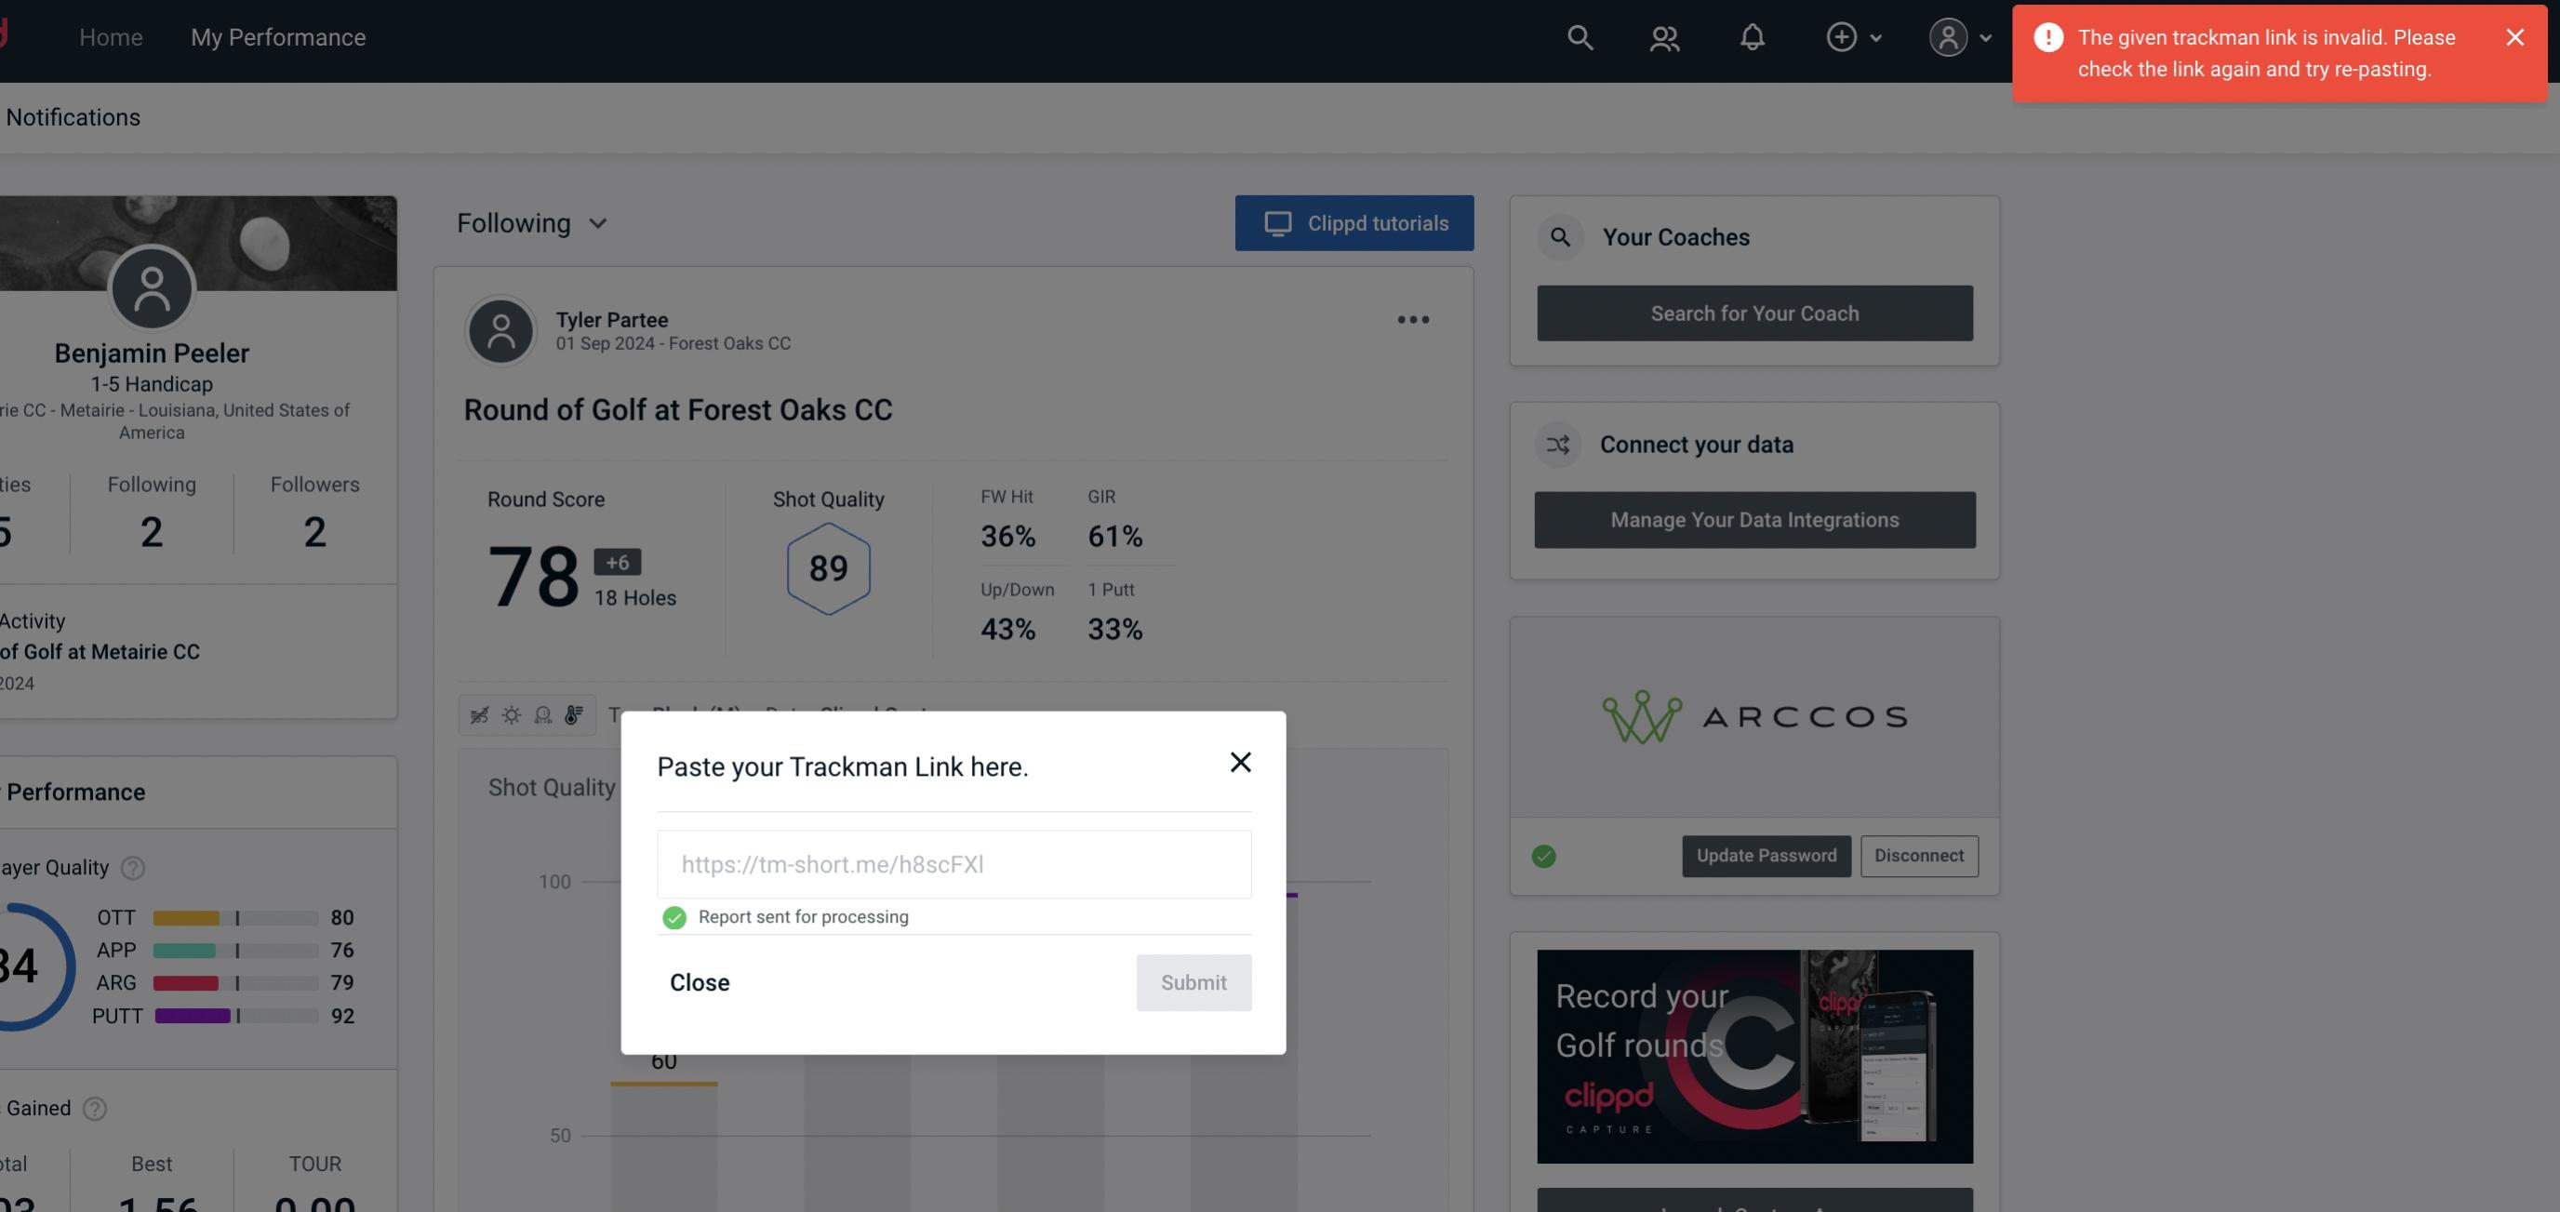Click the Clippd tutorials button

(x=1355, y=222)
